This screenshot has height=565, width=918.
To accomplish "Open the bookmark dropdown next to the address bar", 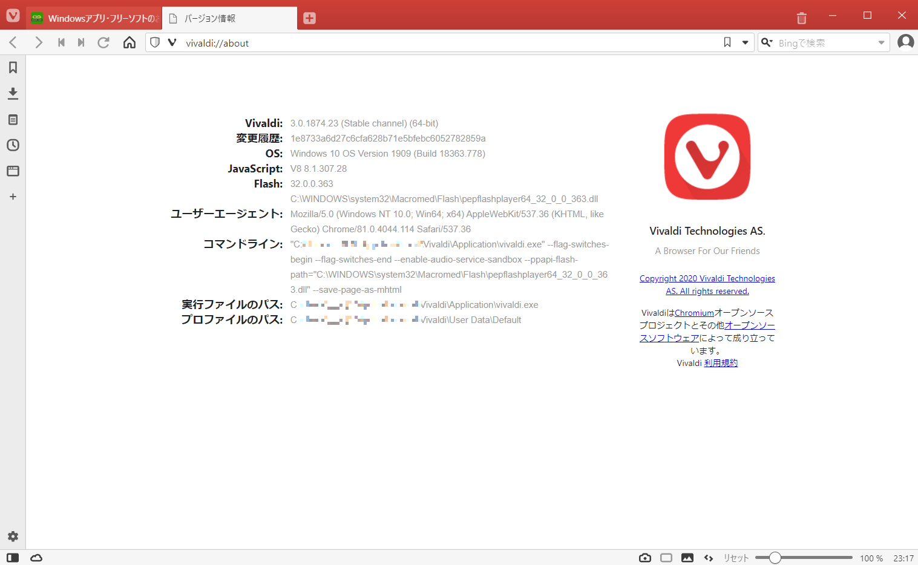I will point(745,42).
